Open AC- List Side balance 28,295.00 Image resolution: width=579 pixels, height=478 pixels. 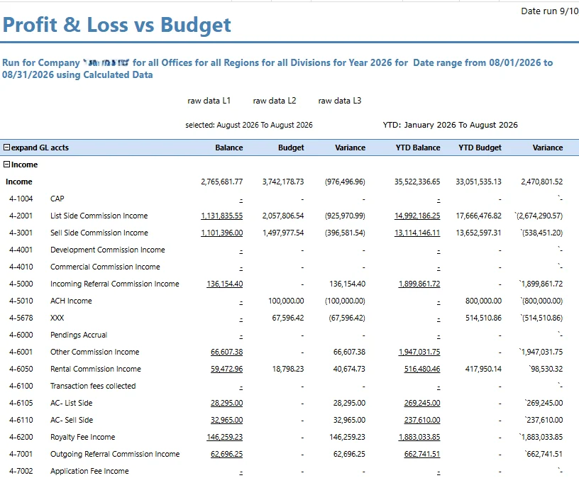click(227, 403)
